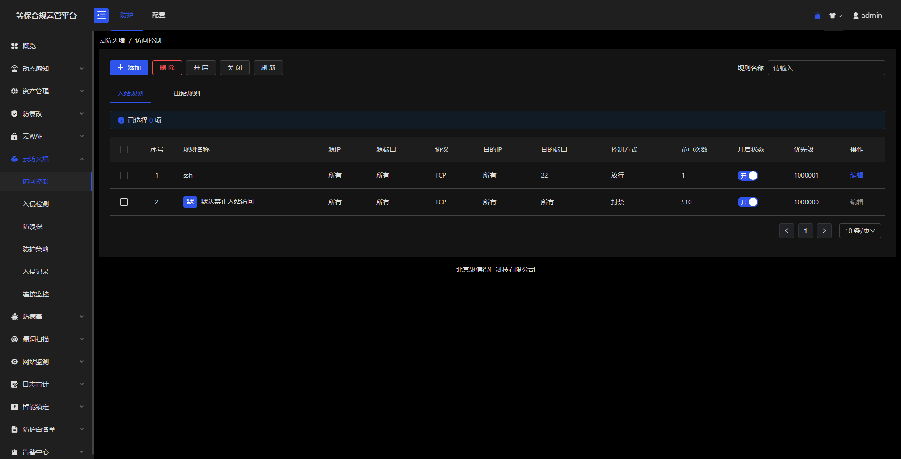Image resolution: width=901 pixels, height=459 pixels.
Task: Click 编辑 for the ssh rule
Action: coord(857,175)
